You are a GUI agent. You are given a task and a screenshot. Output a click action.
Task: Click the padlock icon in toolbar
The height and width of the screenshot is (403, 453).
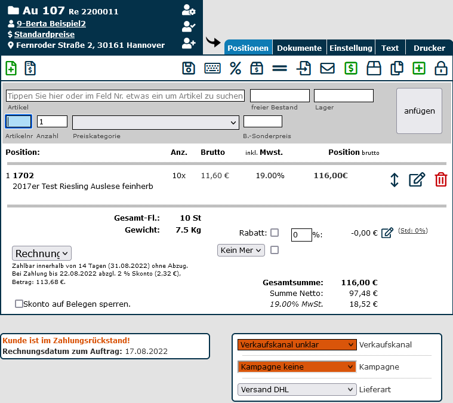[x=441, y=68]
